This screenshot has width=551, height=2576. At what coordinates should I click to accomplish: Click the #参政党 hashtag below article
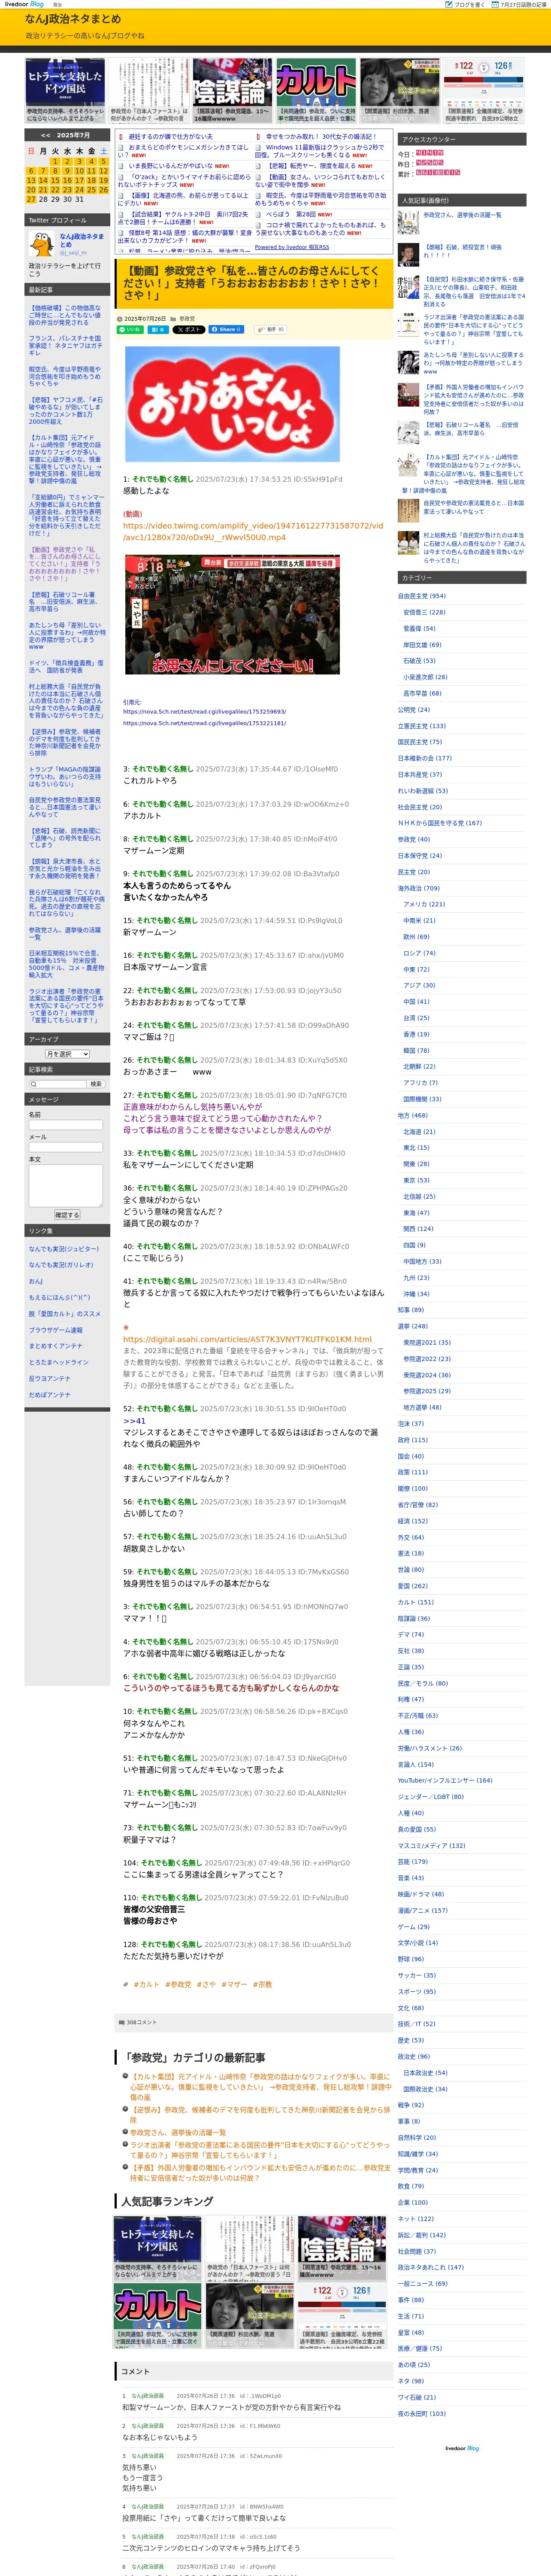tap(178, 1984)
